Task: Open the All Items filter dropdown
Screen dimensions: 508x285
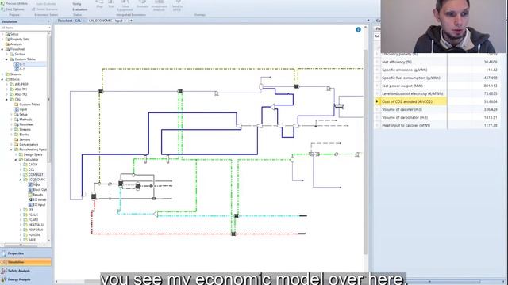Action: point(49,28)
